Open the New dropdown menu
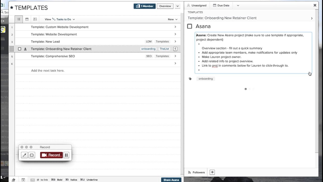This screenshot has height=182, width=323. pyautogui.click(x=173, y=19)
